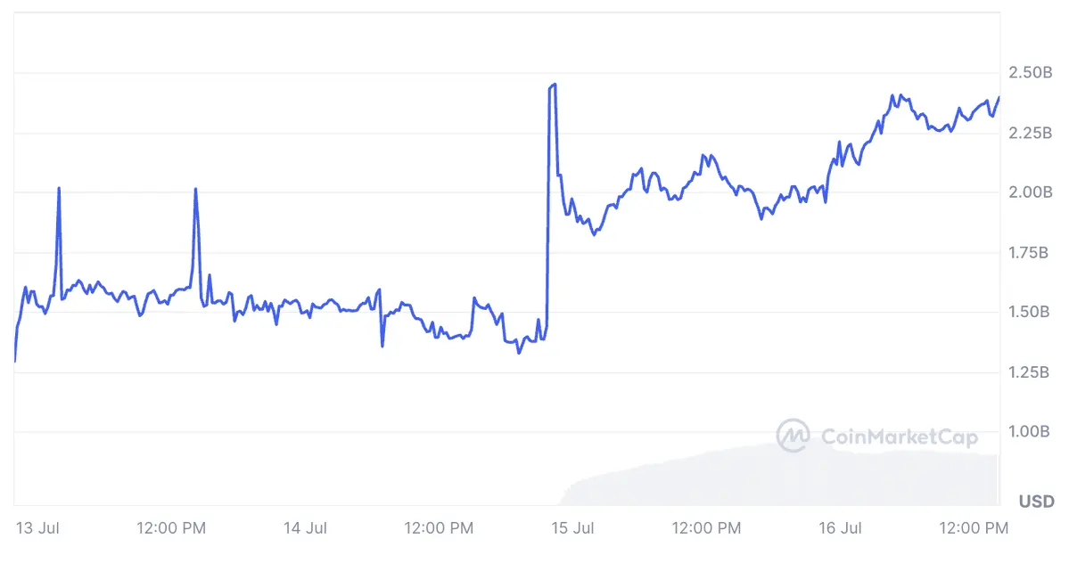This screenshot has width=1069, height=571.
Task: Click the 1.25B y-axis label
Action: (1029, 372)
